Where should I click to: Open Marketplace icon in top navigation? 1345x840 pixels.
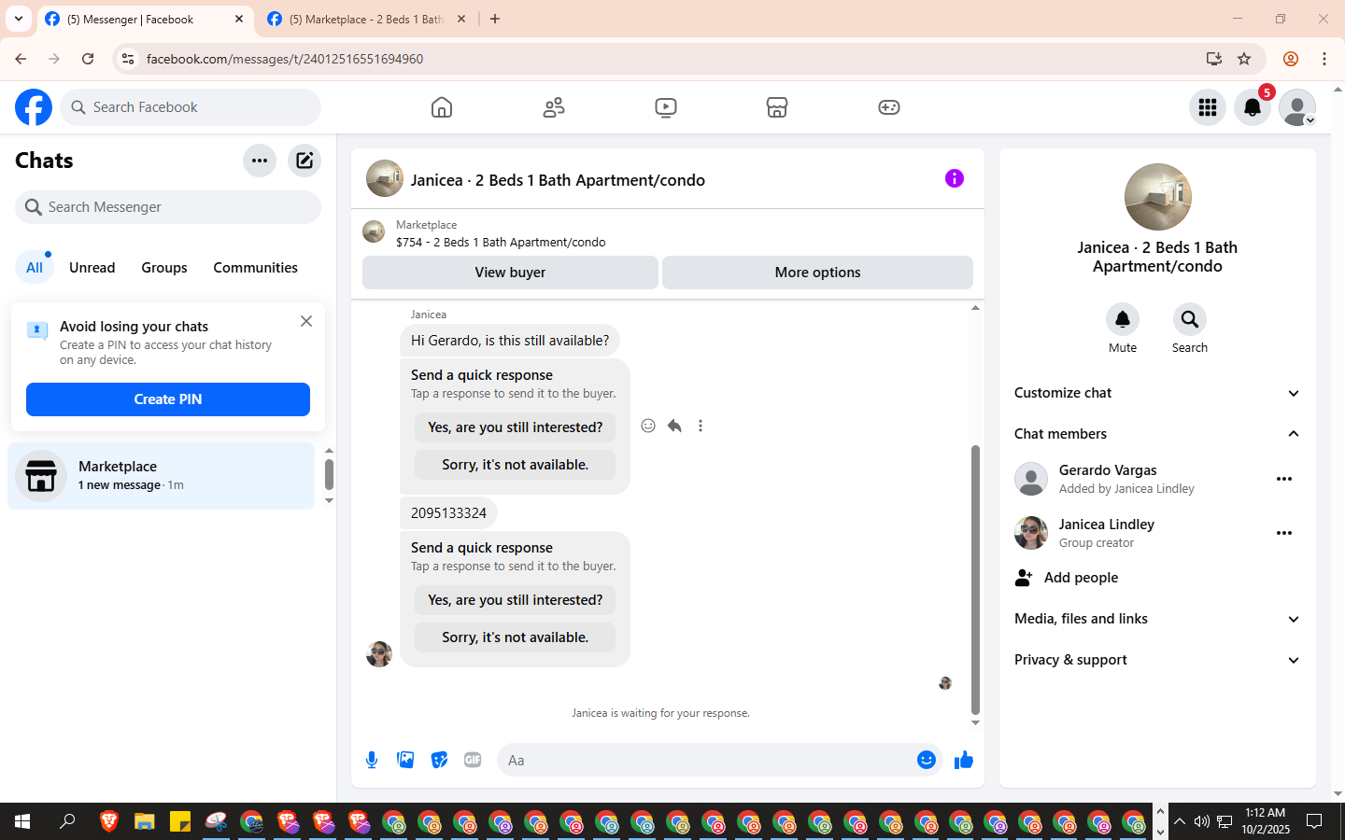[777, 107]
